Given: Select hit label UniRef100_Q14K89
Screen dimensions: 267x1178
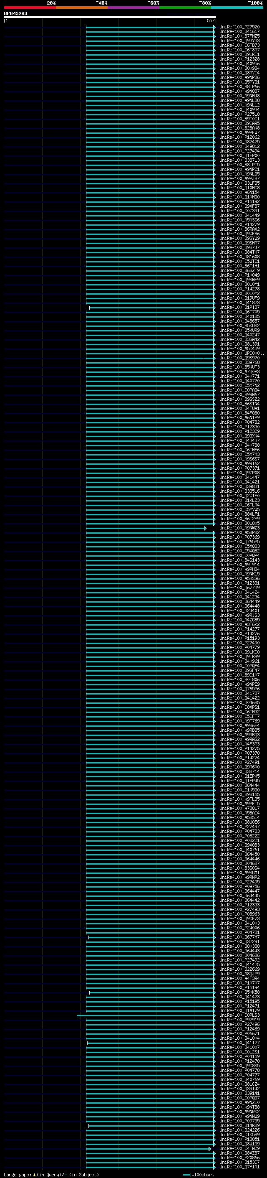Looking at the screenshot, I should (239, 1125).
